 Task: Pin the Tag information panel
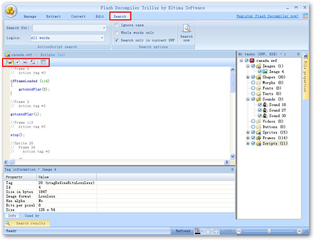point(232,169)
